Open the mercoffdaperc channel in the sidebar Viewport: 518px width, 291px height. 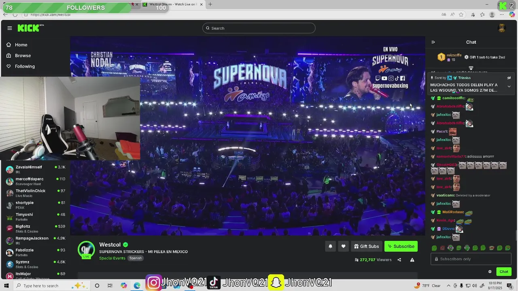(x=36, y=181)
